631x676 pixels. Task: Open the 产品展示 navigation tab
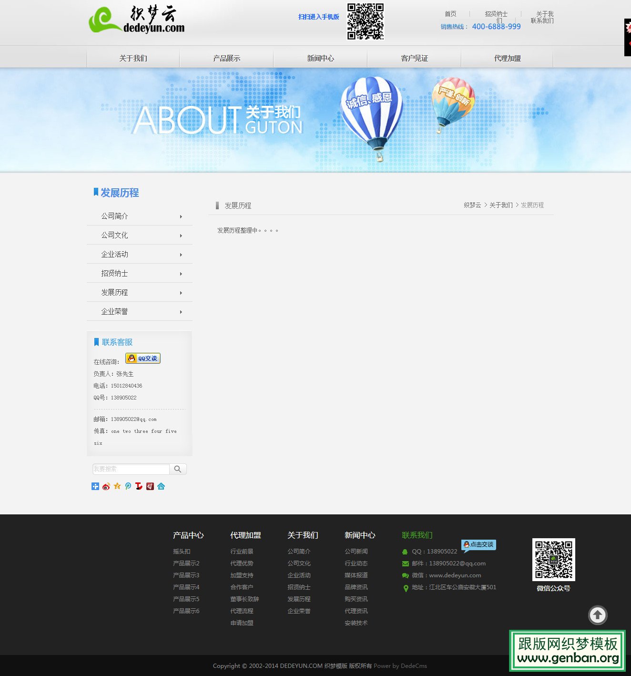226,58
